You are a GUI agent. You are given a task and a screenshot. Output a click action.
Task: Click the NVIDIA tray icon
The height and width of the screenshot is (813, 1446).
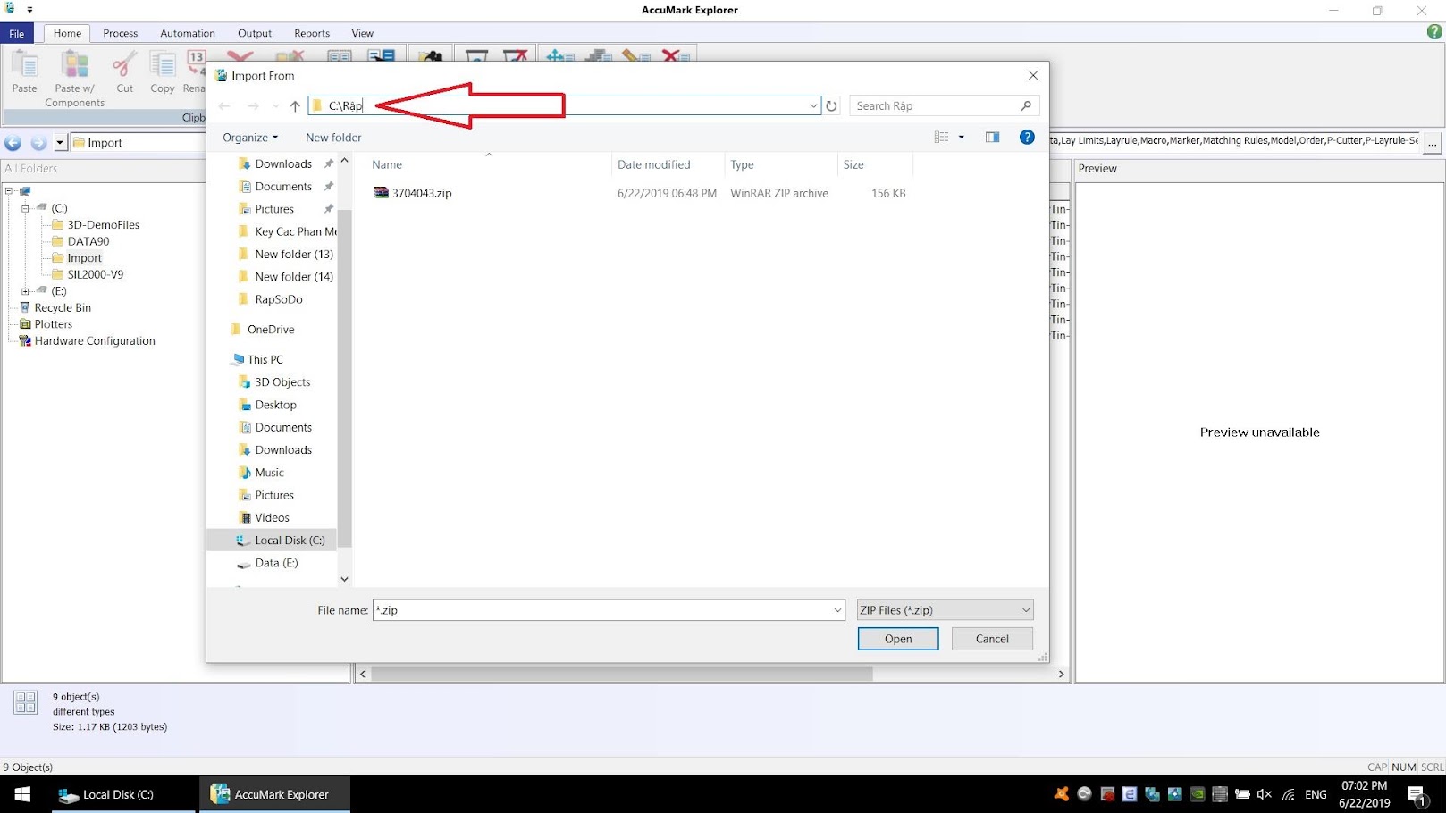(1198, 794)
